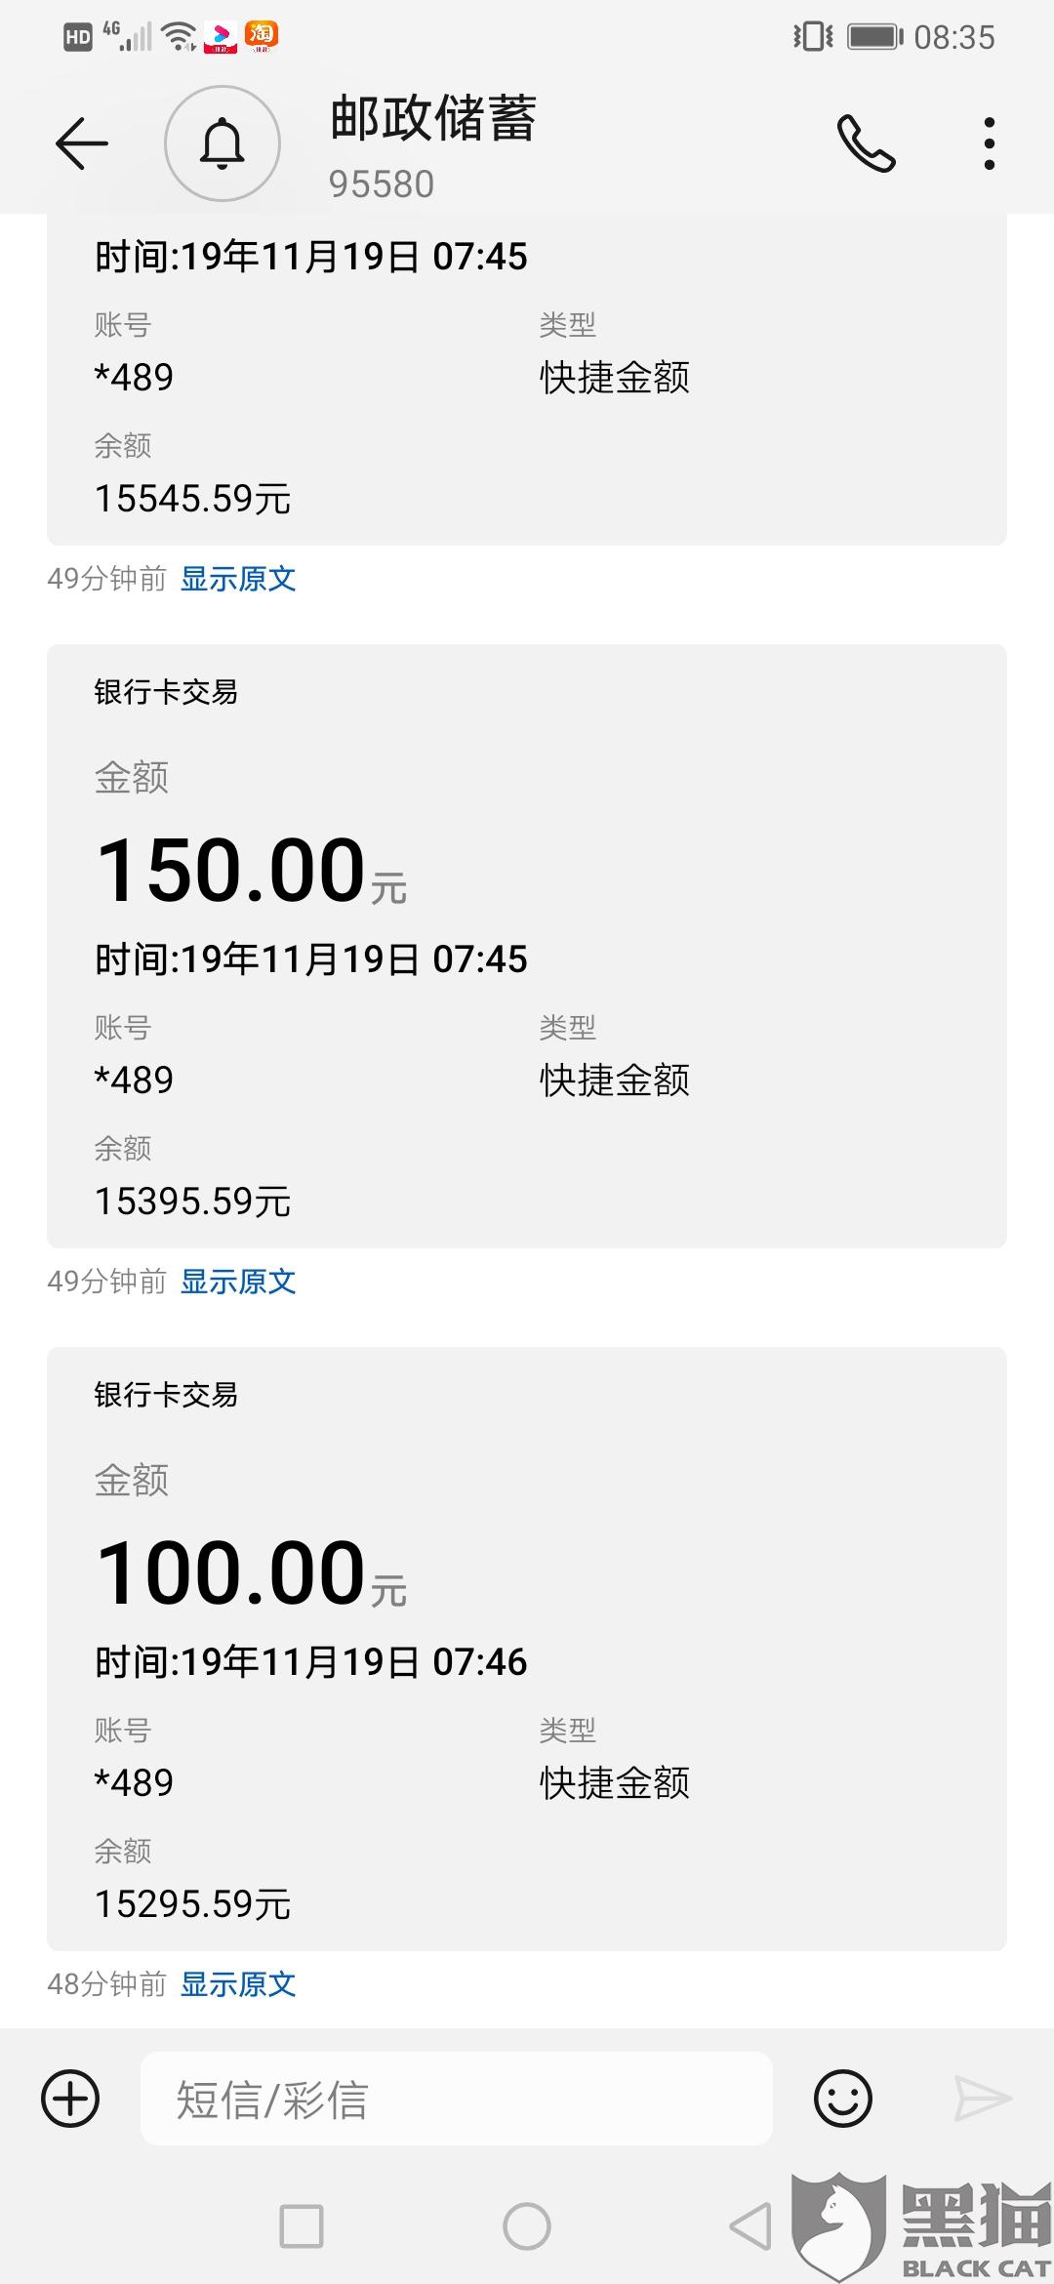Open the 100.00元 transaction card
The width and height of the screenshot is (1054, 2284).
[527, 1648]
